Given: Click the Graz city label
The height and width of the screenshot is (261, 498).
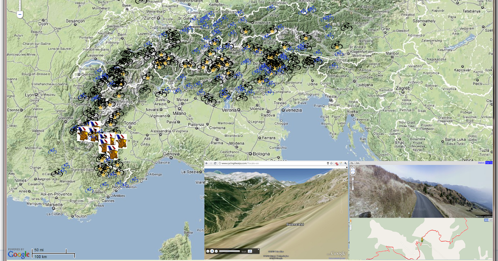Looking at the screenshot, I should tap(386, 29).
